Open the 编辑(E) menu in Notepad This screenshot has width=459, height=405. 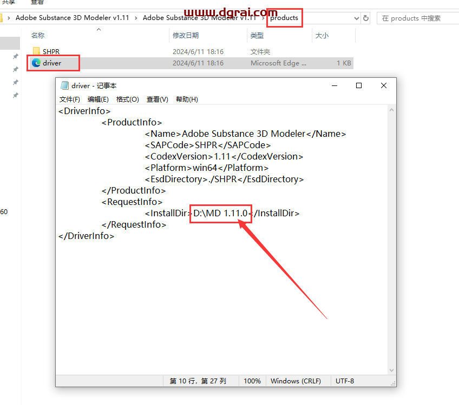tap(98, 99)
